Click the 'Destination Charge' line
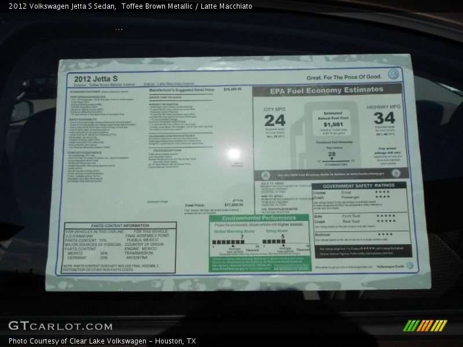Viewport: 463px width, 347px height. (157, 202)
